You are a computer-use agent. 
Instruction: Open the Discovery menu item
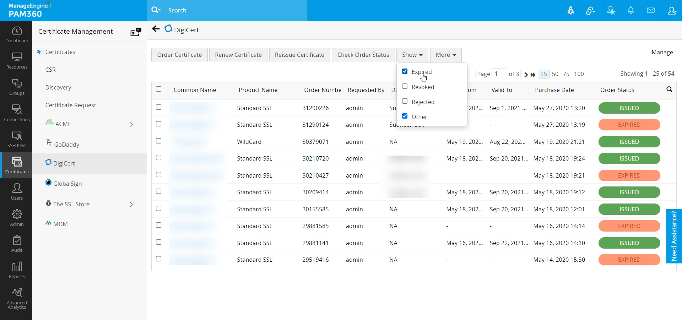coord(58,87)
